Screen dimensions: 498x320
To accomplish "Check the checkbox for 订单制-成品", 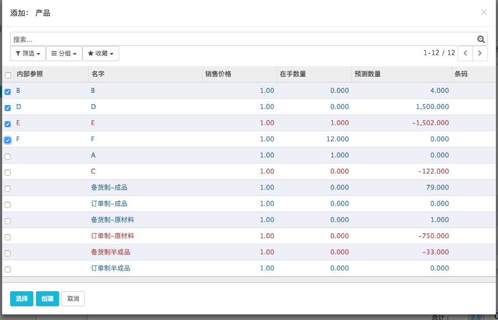I will [8, 205].
